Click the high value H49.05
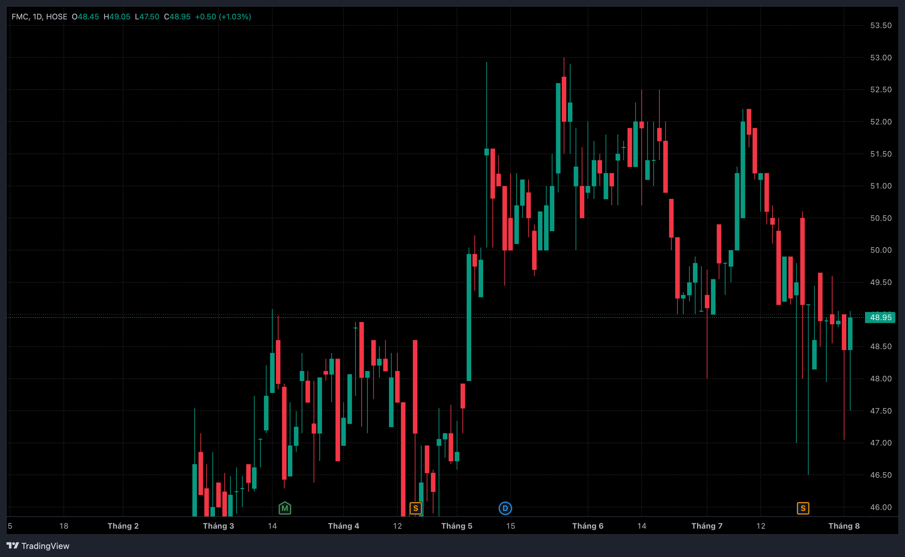 click(x=117, y=17)
